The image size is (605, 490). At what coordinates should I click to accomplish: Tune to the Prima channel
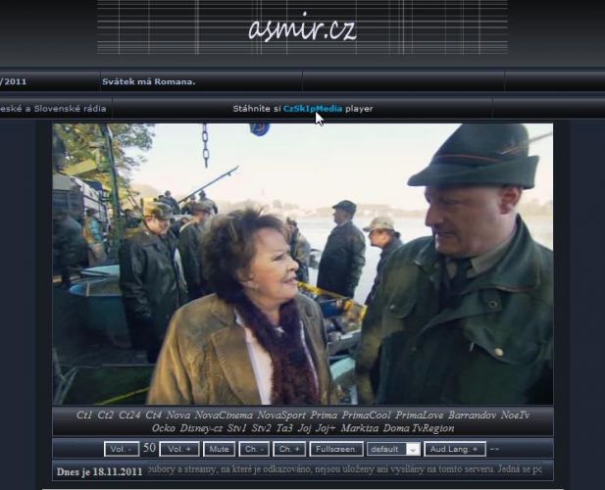[x=324, y=416]
